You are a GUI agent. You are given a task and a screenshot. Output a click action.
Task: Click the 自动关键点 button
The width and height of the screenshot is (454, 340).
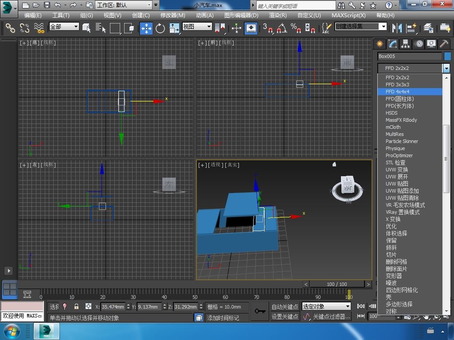point(285,306)
